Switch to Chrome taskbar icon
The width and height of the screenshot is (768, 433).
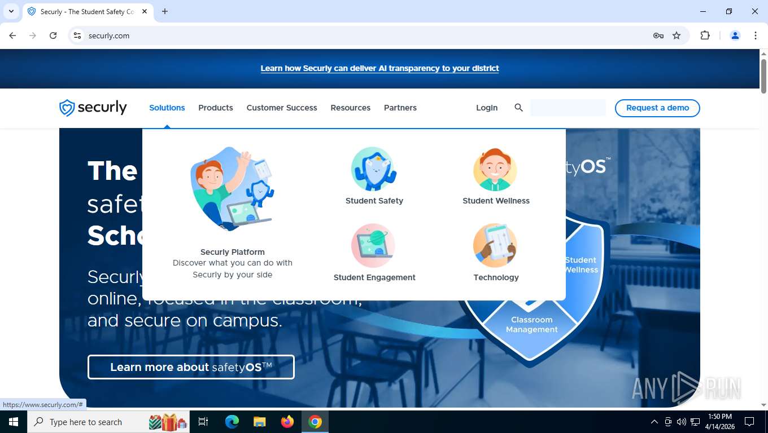tap(315, 422)
